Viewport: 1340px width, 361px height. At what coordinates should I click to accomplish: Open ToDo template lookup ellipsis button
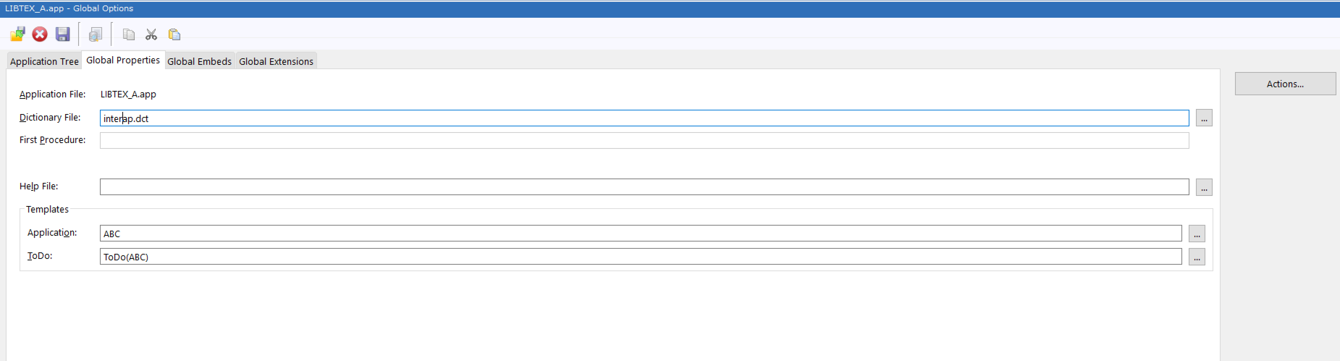tap(1196, 257)
